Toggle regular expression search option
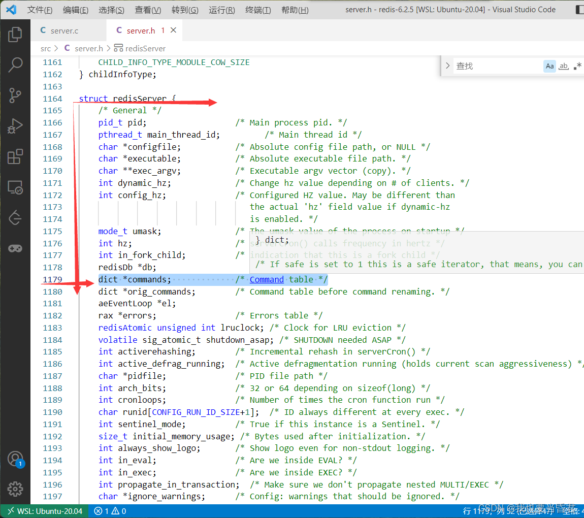 pyautogui.click(x=577, y=66)
